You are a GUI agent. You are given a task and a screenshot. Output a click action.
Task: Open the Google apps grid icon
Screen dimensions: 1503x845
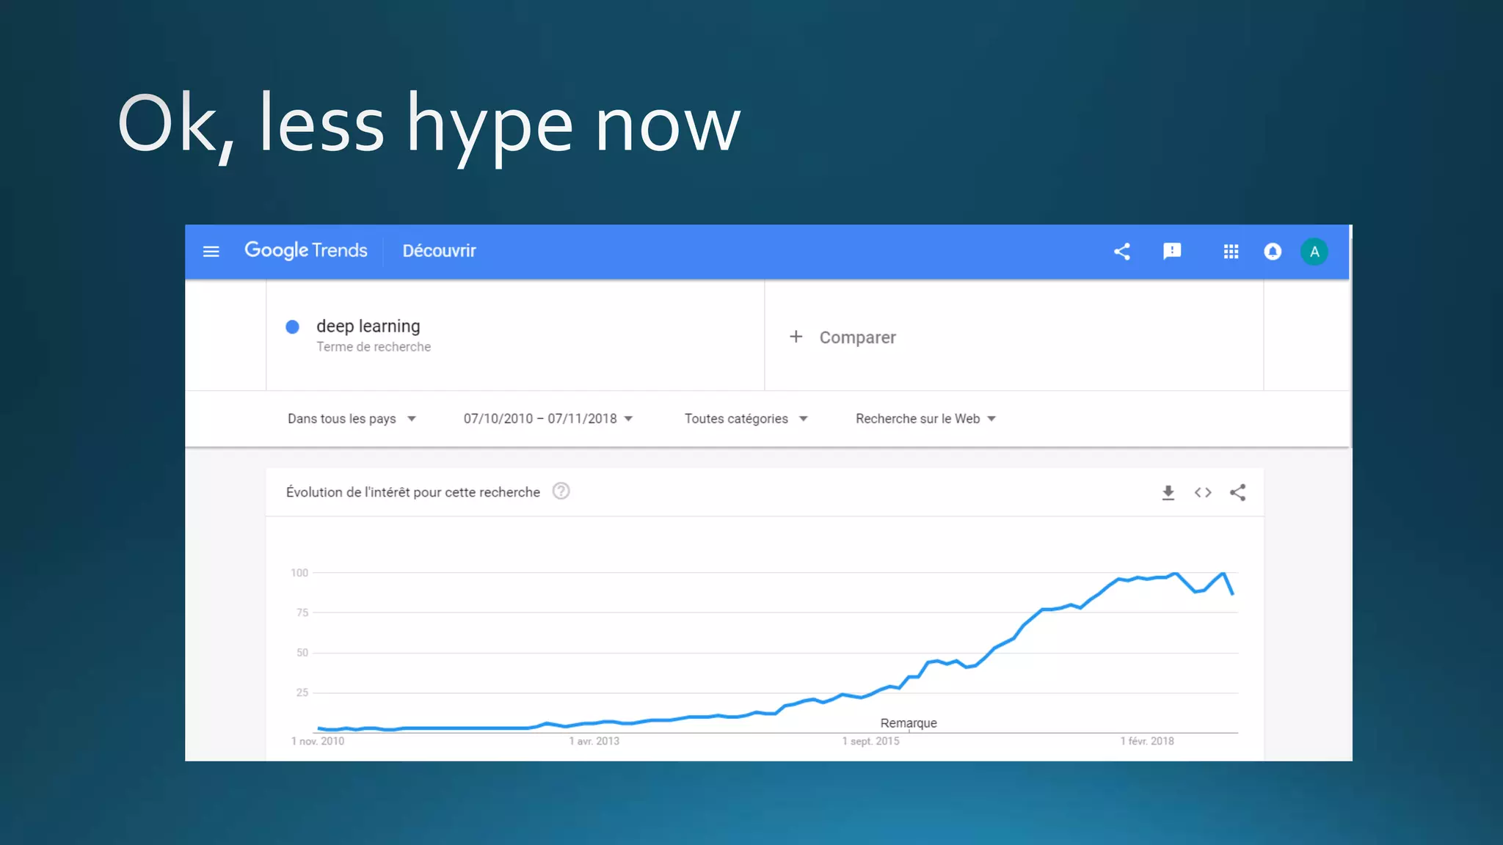tap(1231, 252)
